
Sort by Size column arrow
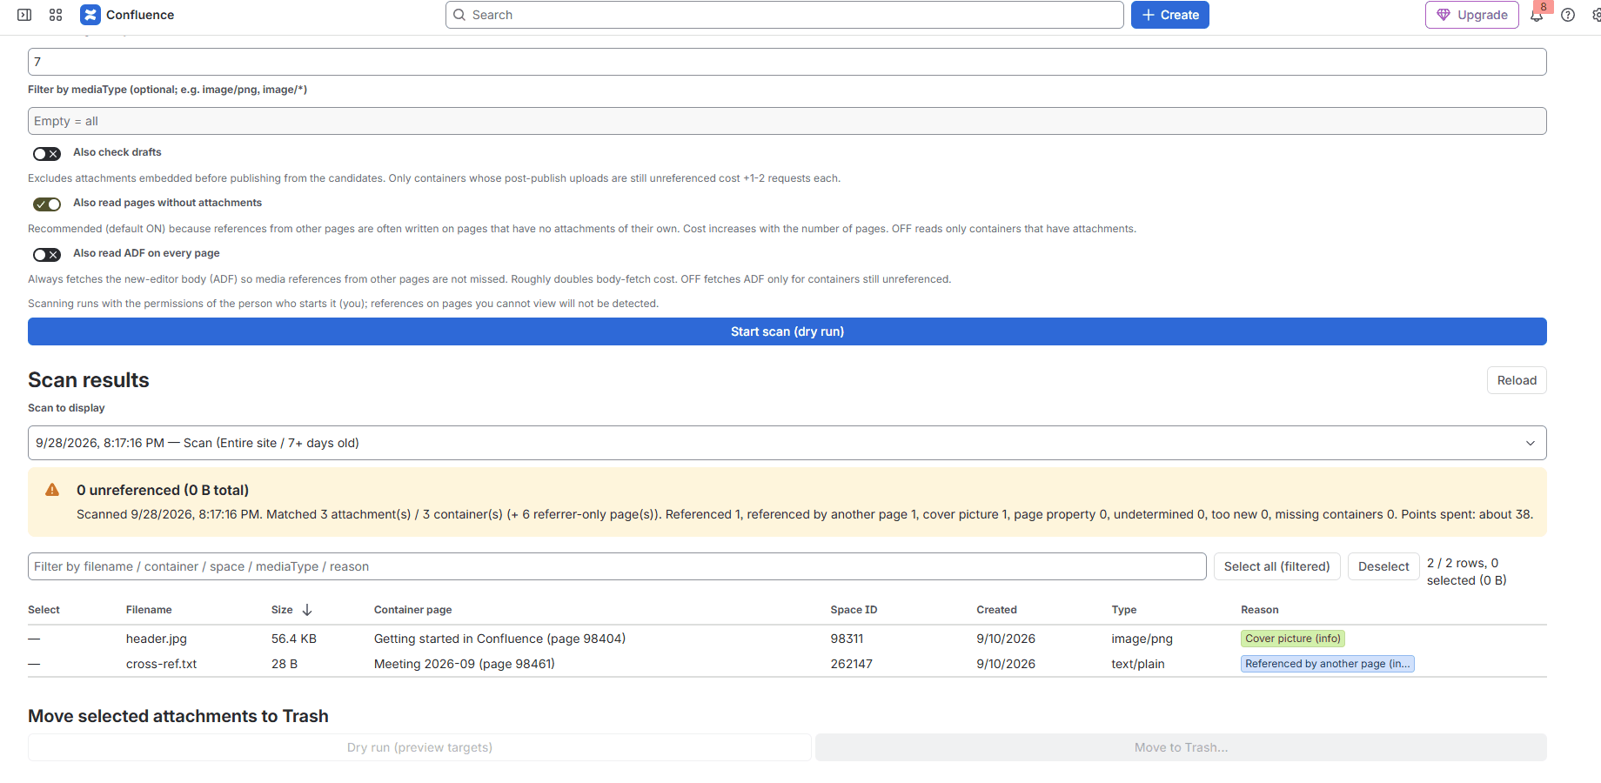coord(307,610)
